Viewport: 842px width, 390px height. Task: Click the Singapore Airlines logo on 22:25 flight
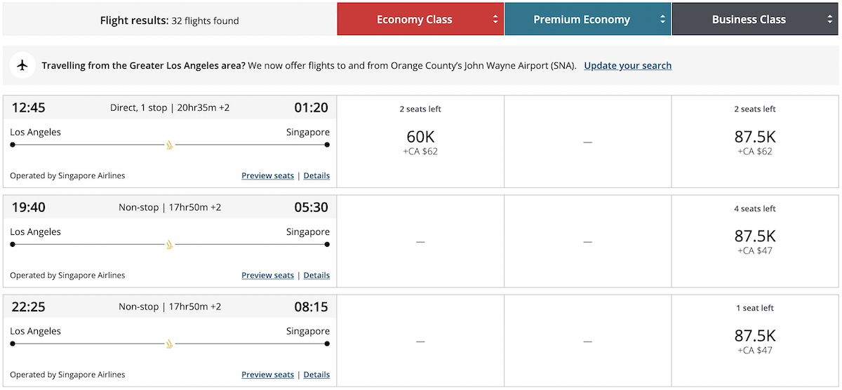(x=169, y=344)
